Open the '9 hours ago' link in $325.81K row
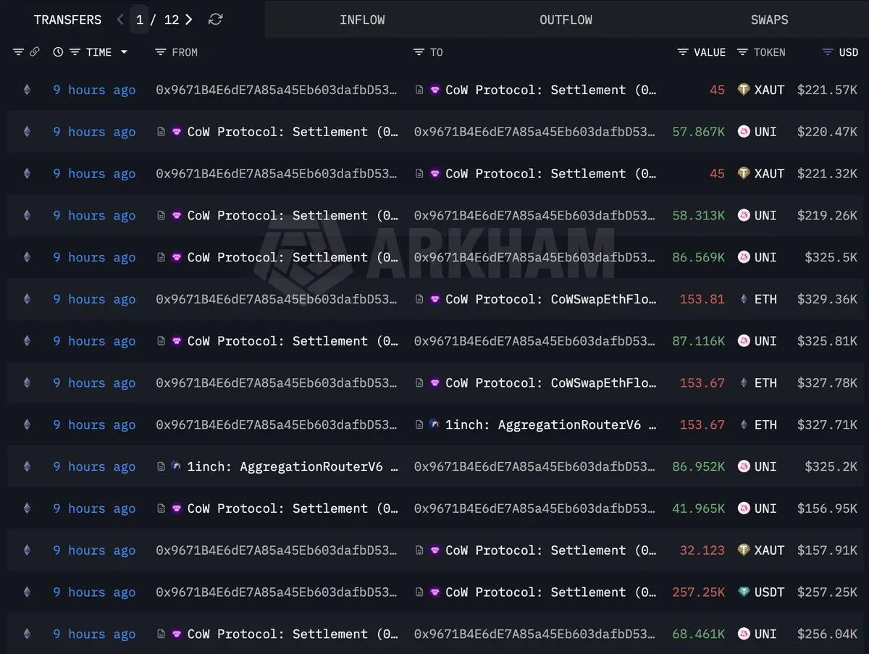869x654 pixels. click(x=94, y=341)
